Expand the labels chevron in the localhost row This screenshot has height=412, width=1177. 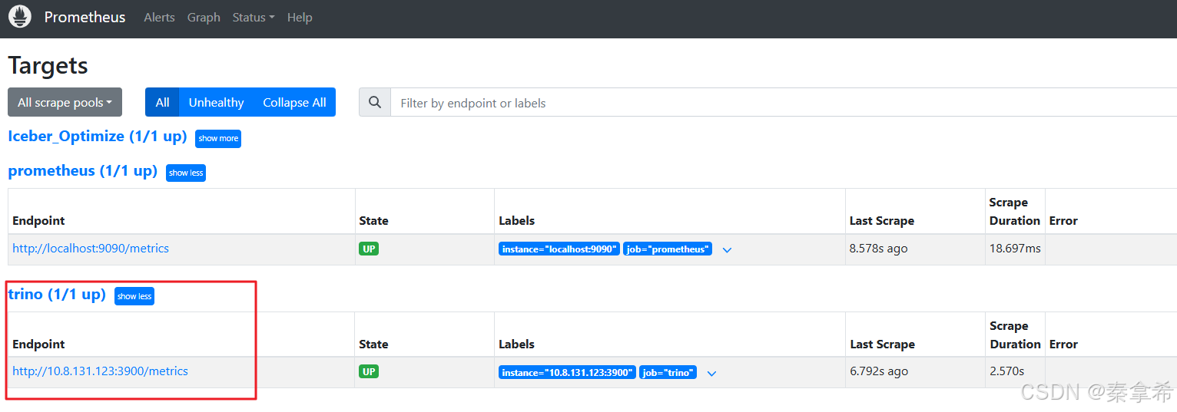[727, 250]
